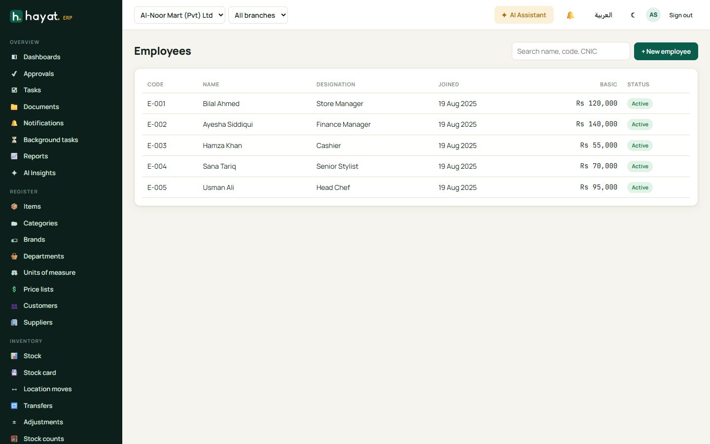
Task: Open Units of measure section
Action: (49, 273)
